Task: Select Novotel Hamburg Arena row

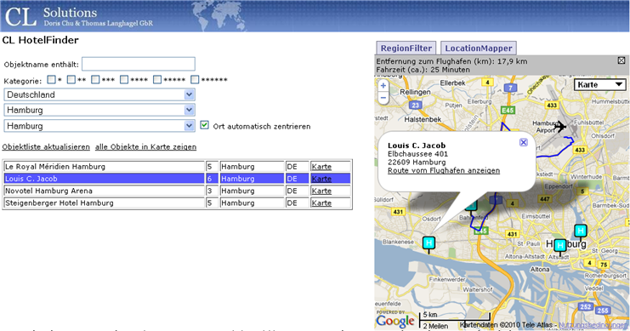Action: [177, 191]
